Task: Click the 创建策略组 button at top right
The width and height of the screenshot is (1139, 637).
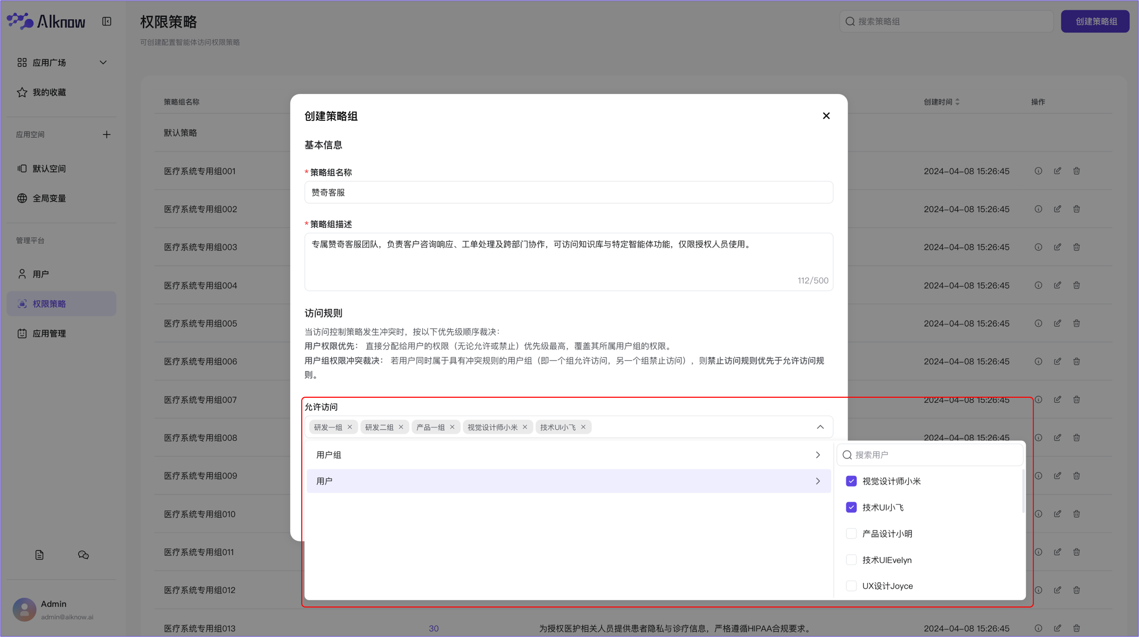Action: click(1095, 21)
